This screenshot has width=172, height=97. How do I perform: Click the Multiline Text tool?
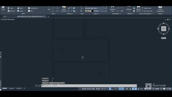coord(113,9)
